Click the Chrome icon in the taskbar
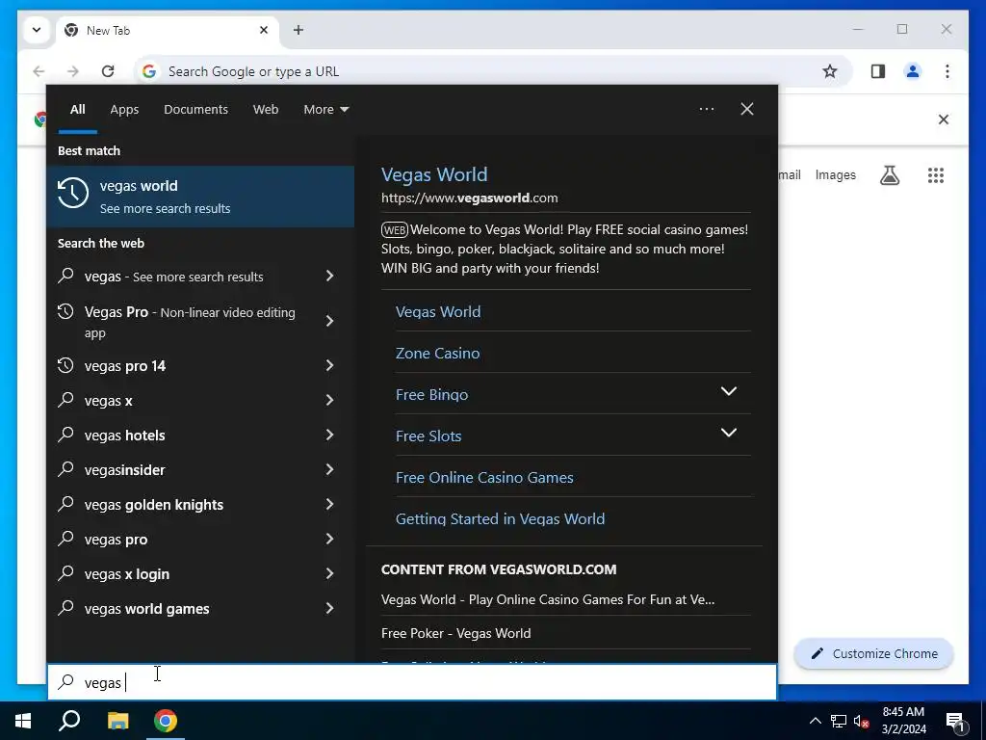The image size is (986, 740). point(166,721)
